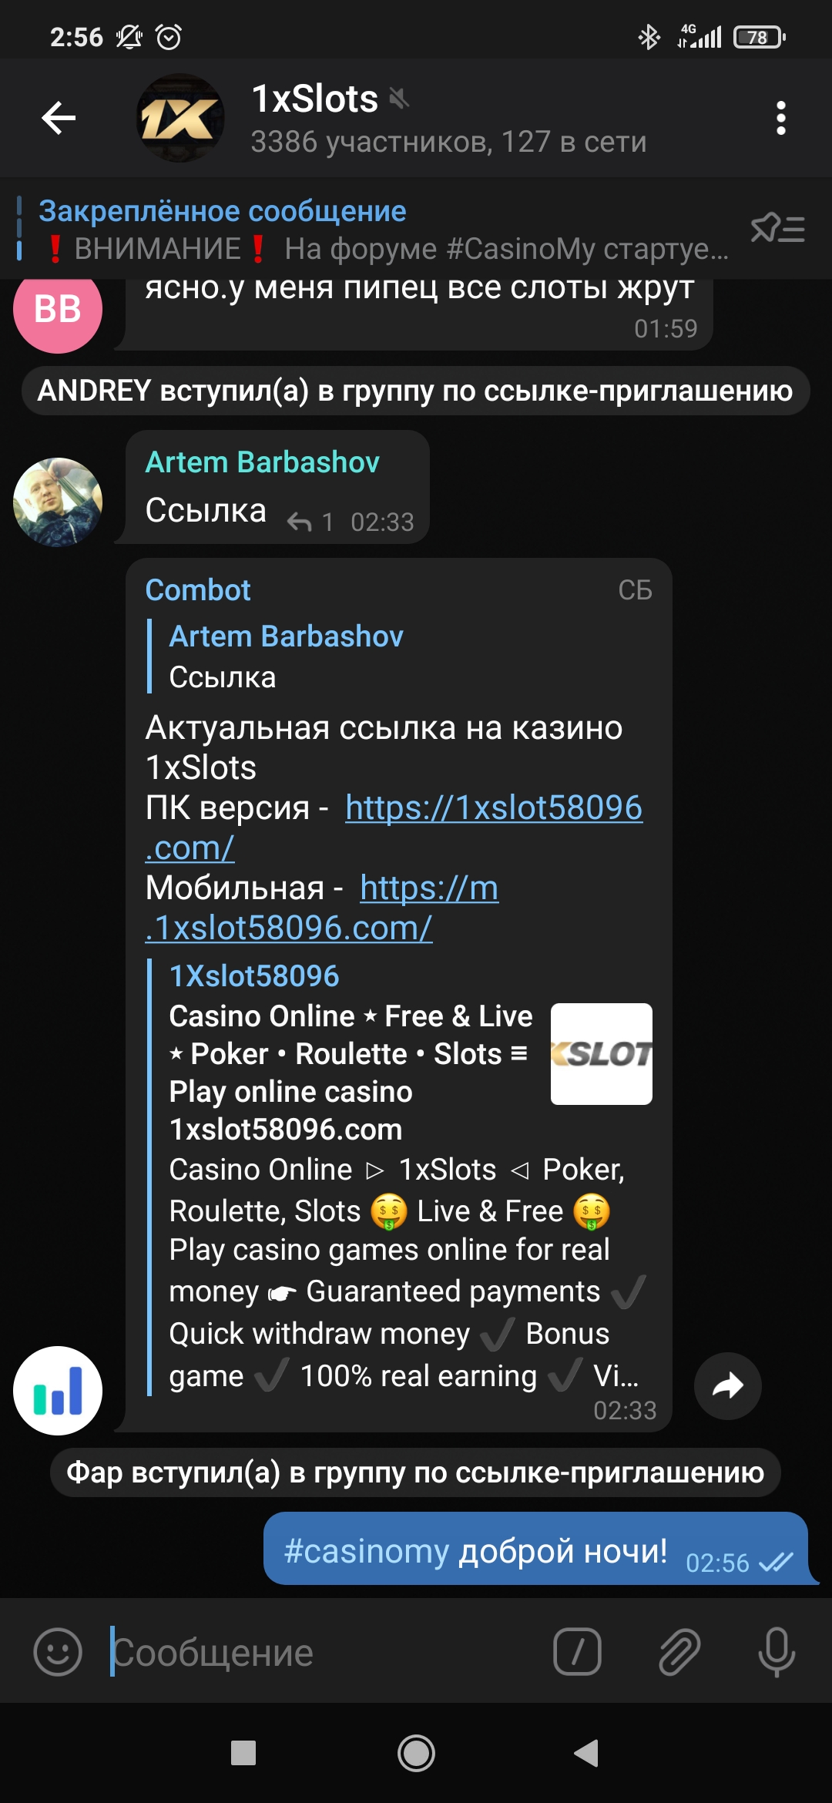Focus the Сообщение message input field
The height and width of the screenshot is (1803, 832).
(x=324, y=1652)
